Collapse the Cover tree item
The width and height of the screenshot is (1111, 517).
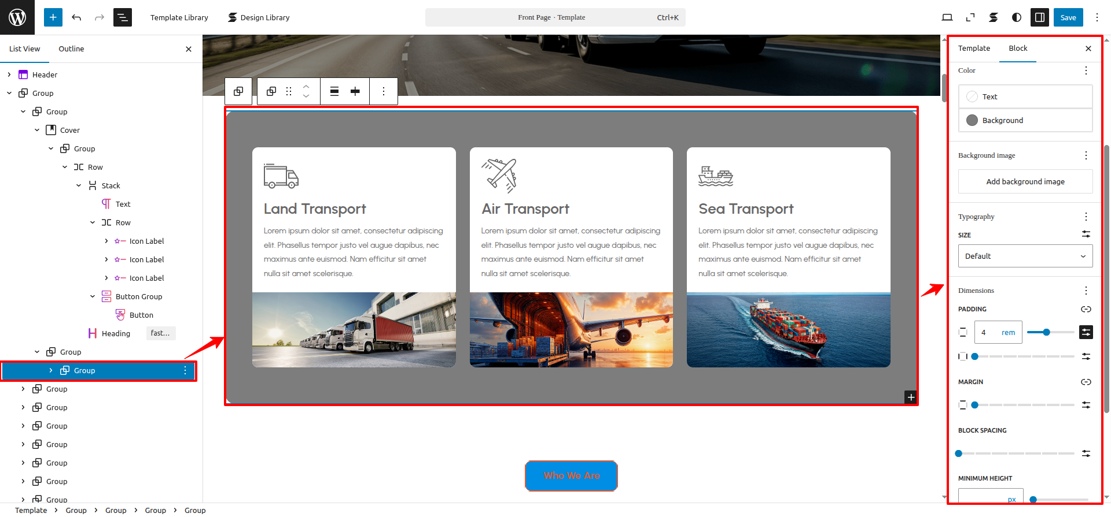(x=37, y=130)
